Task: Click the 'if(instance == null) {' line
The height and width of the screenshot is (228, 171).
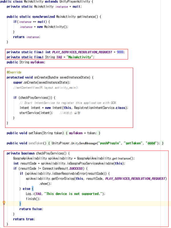Action: pos(32,22)
